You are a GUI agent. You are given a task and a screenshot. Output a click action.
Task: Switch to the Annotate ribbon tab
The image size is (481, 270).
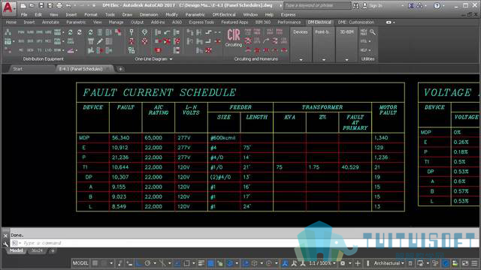(50, 22)
